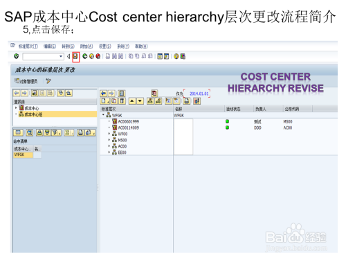
Task: Click the Copy icon beside the trash can
Action: [x=114, y=101]
